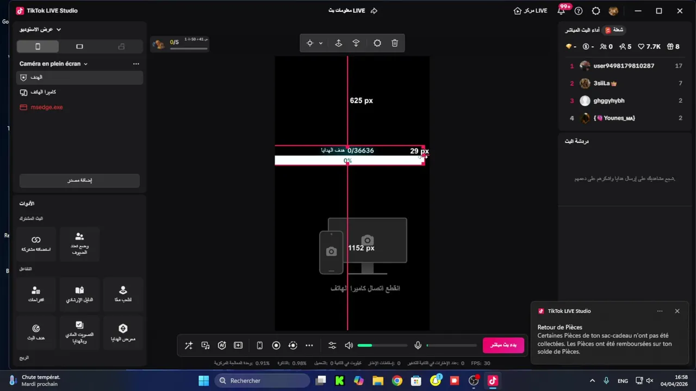Open the suggestions tool

click(x=36, y=294)
